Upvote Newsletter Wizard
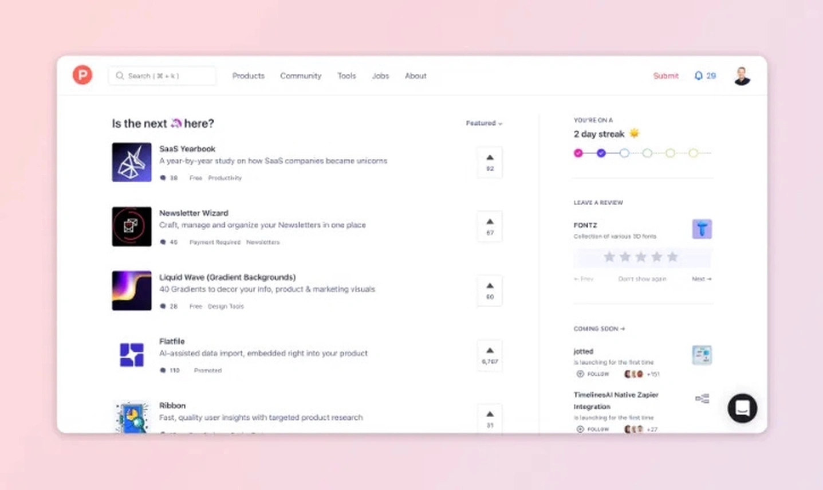This screenshot has height=490, width=823. point(490,226)
